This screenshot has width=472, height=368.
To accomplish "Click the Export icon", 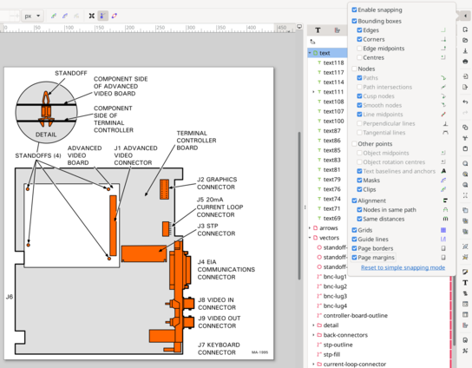I will point(465,87).
